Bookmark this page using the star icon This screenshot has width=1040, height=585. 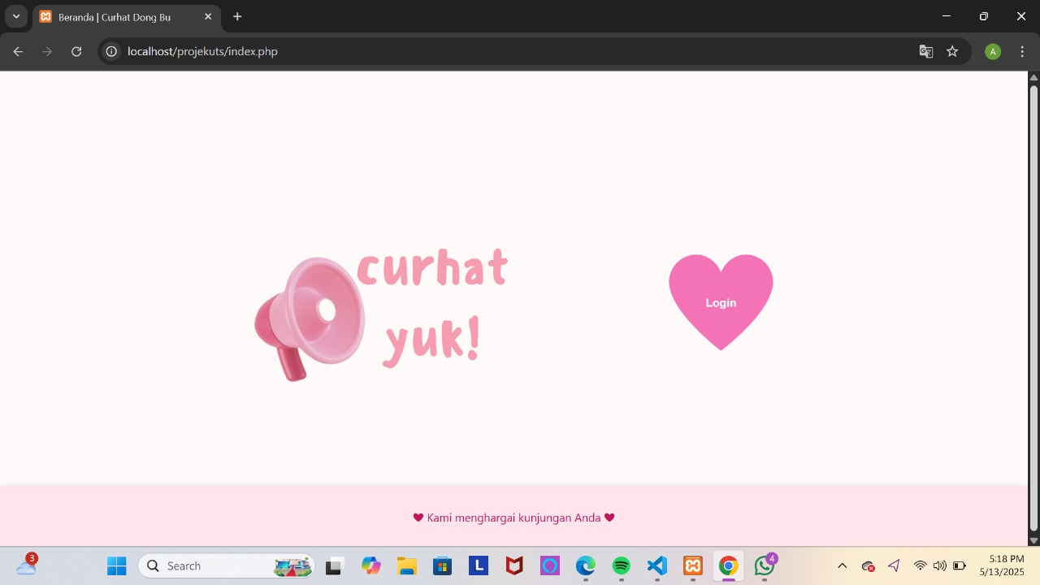952,51
